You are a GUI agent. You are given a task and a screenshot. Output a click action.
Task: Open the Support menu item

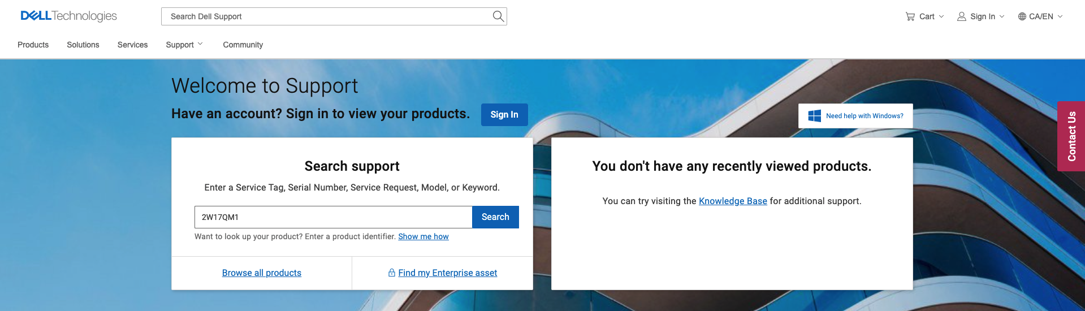click(x=180, y=45)
